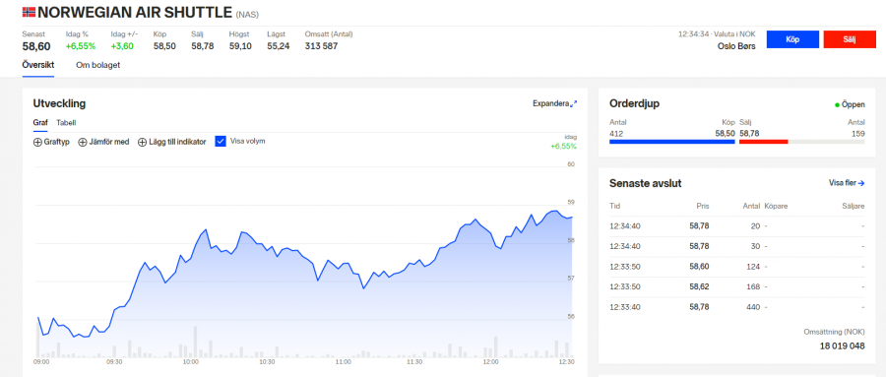Viewport: 886px width, 377px height.
Task: Click the green Öppen status dot
Action: point(838,105)
